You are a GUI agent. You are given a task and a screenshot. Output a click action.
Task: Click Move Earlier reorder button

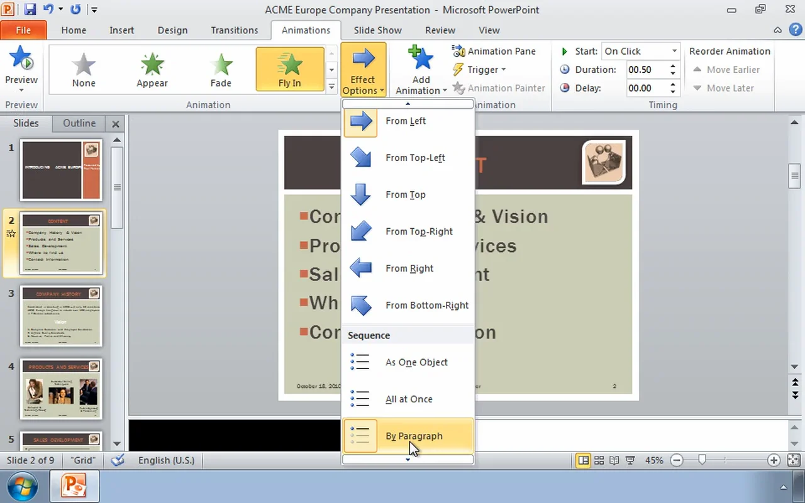coord(726,70)
